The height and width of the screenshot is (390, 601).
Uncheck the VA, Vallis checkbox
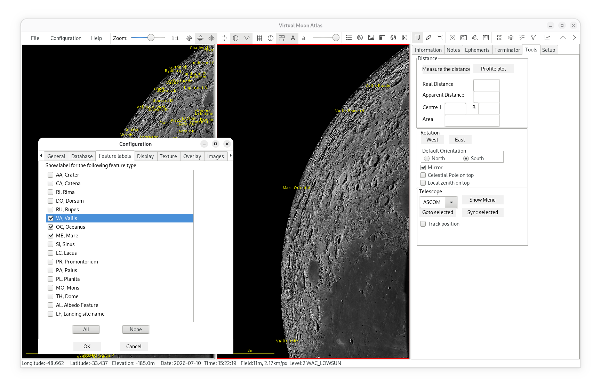click(51, 218)
